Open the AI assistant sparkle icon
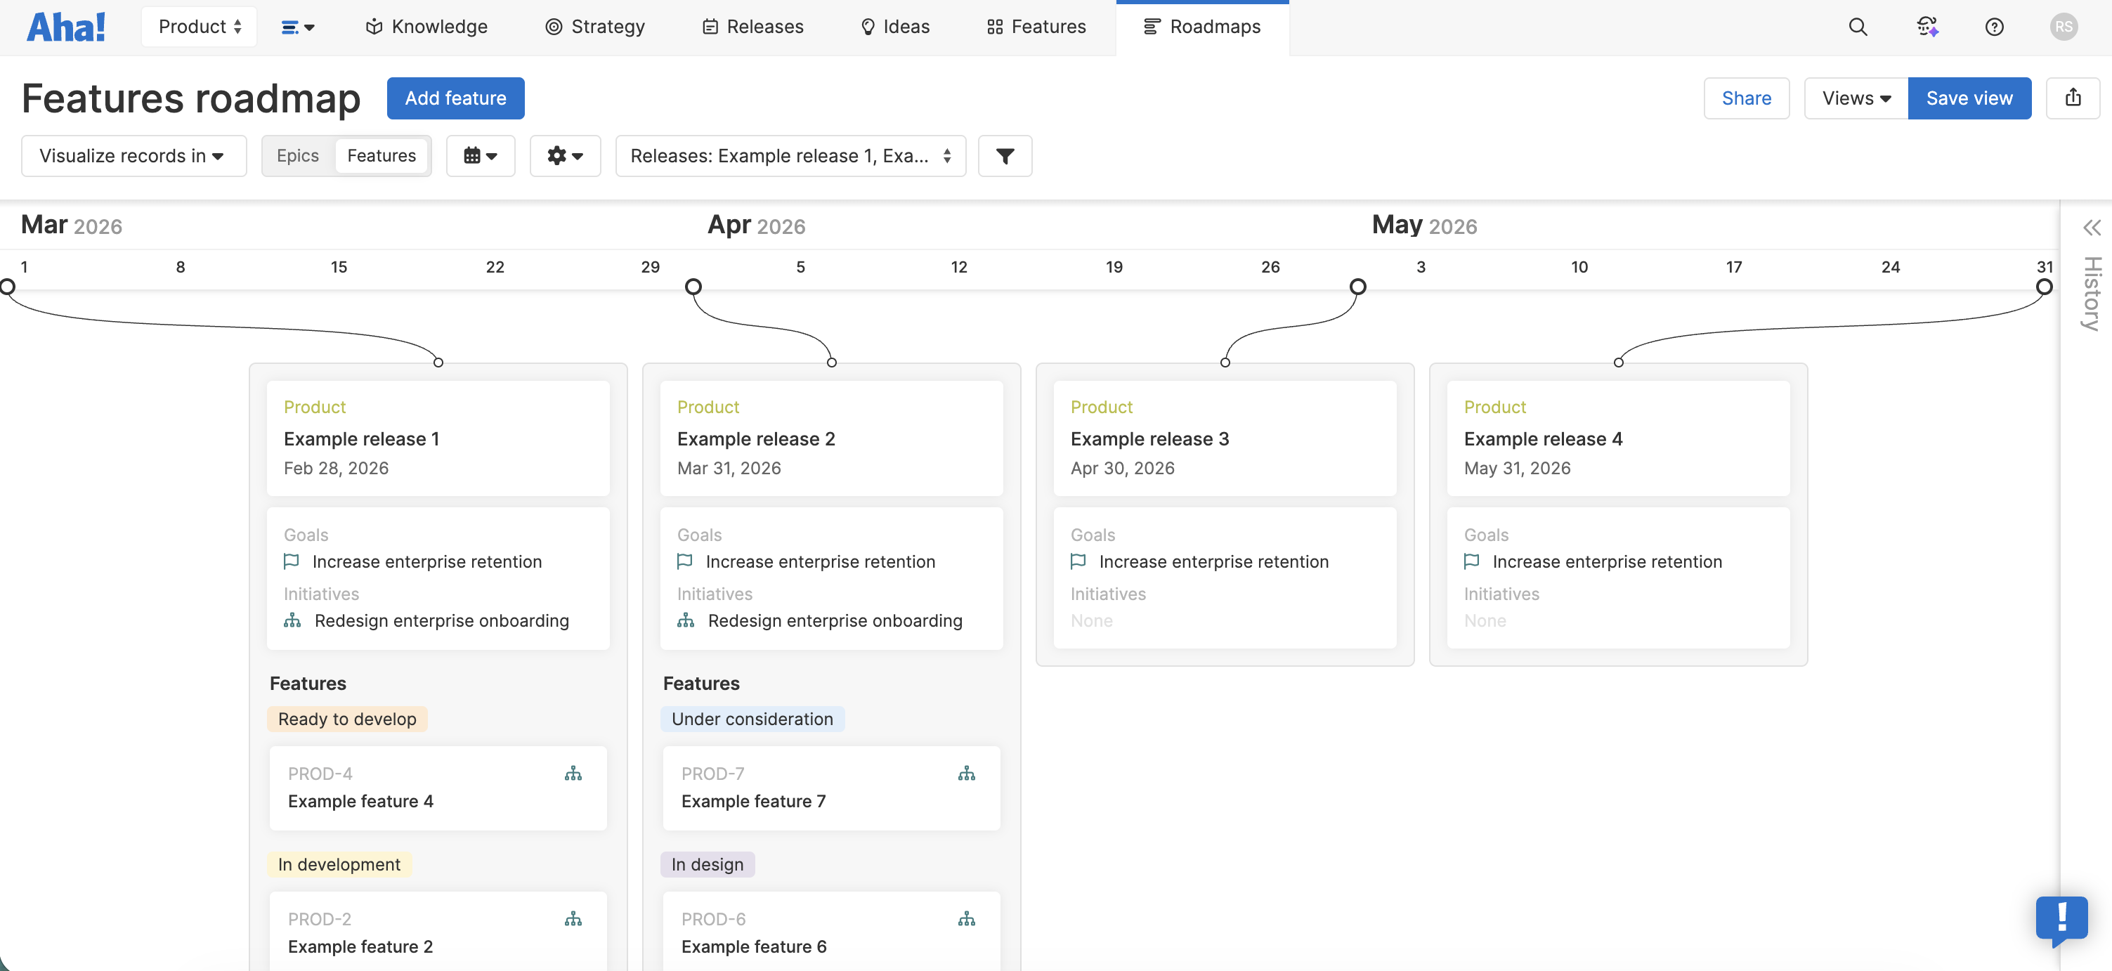This screenshot has height=971, width=2112. point(1927,27)
